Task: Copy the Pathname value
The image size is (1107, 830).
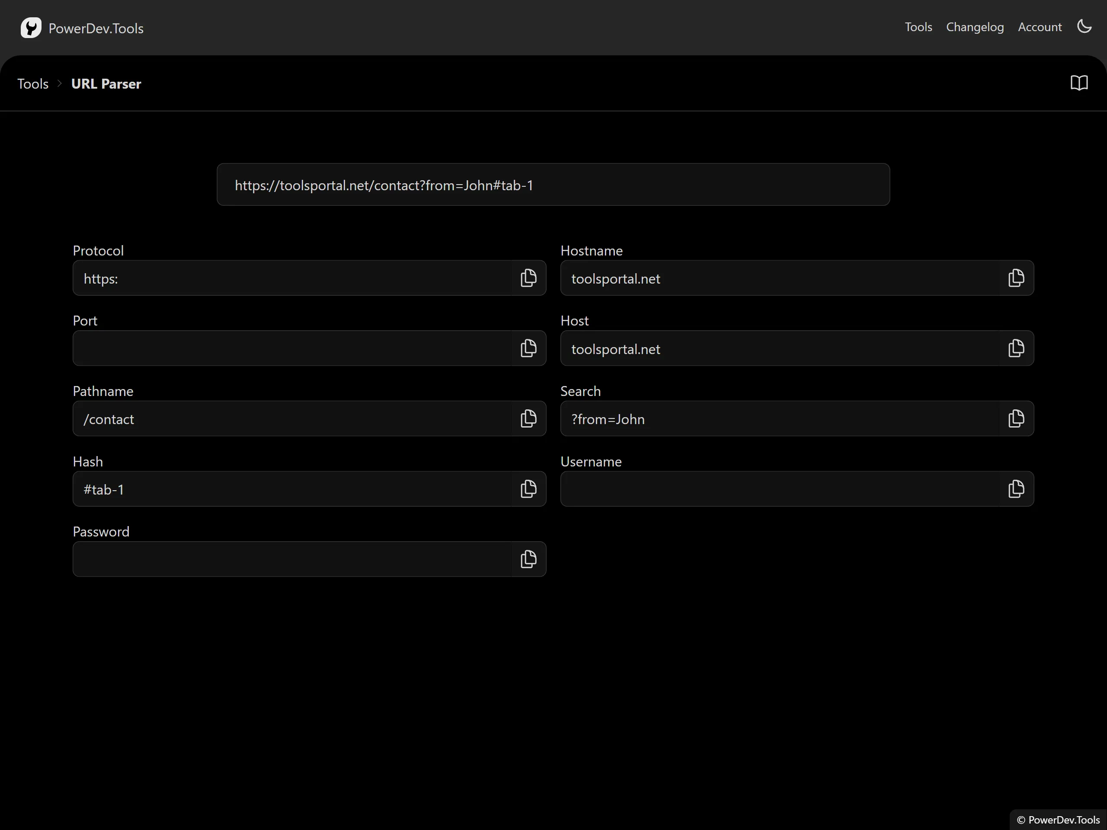Action: click(528, 419)
